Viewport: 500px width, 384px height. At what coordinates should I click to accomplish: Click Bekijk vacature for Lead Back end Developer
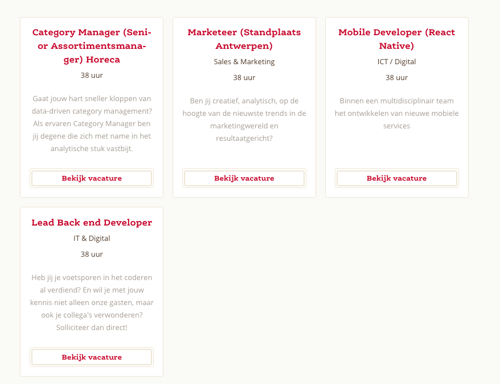click(x=92, y=357)
